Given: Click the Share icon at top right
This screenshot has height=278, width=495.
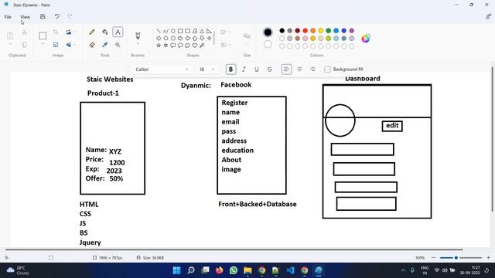Looking at the screenshot, I should coord(488,17).
